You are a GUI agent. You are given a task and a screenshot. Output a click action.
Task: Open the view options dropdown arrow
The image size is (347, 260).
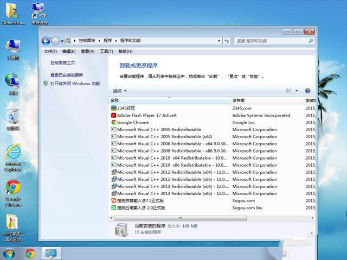pos(296,90)
